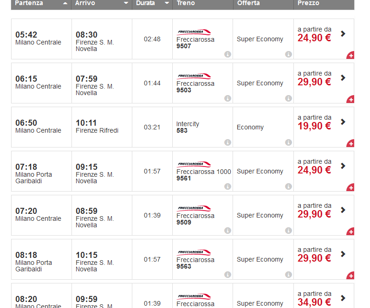Click info icon for Frecciarossa 1000 9561

[227, 186]
